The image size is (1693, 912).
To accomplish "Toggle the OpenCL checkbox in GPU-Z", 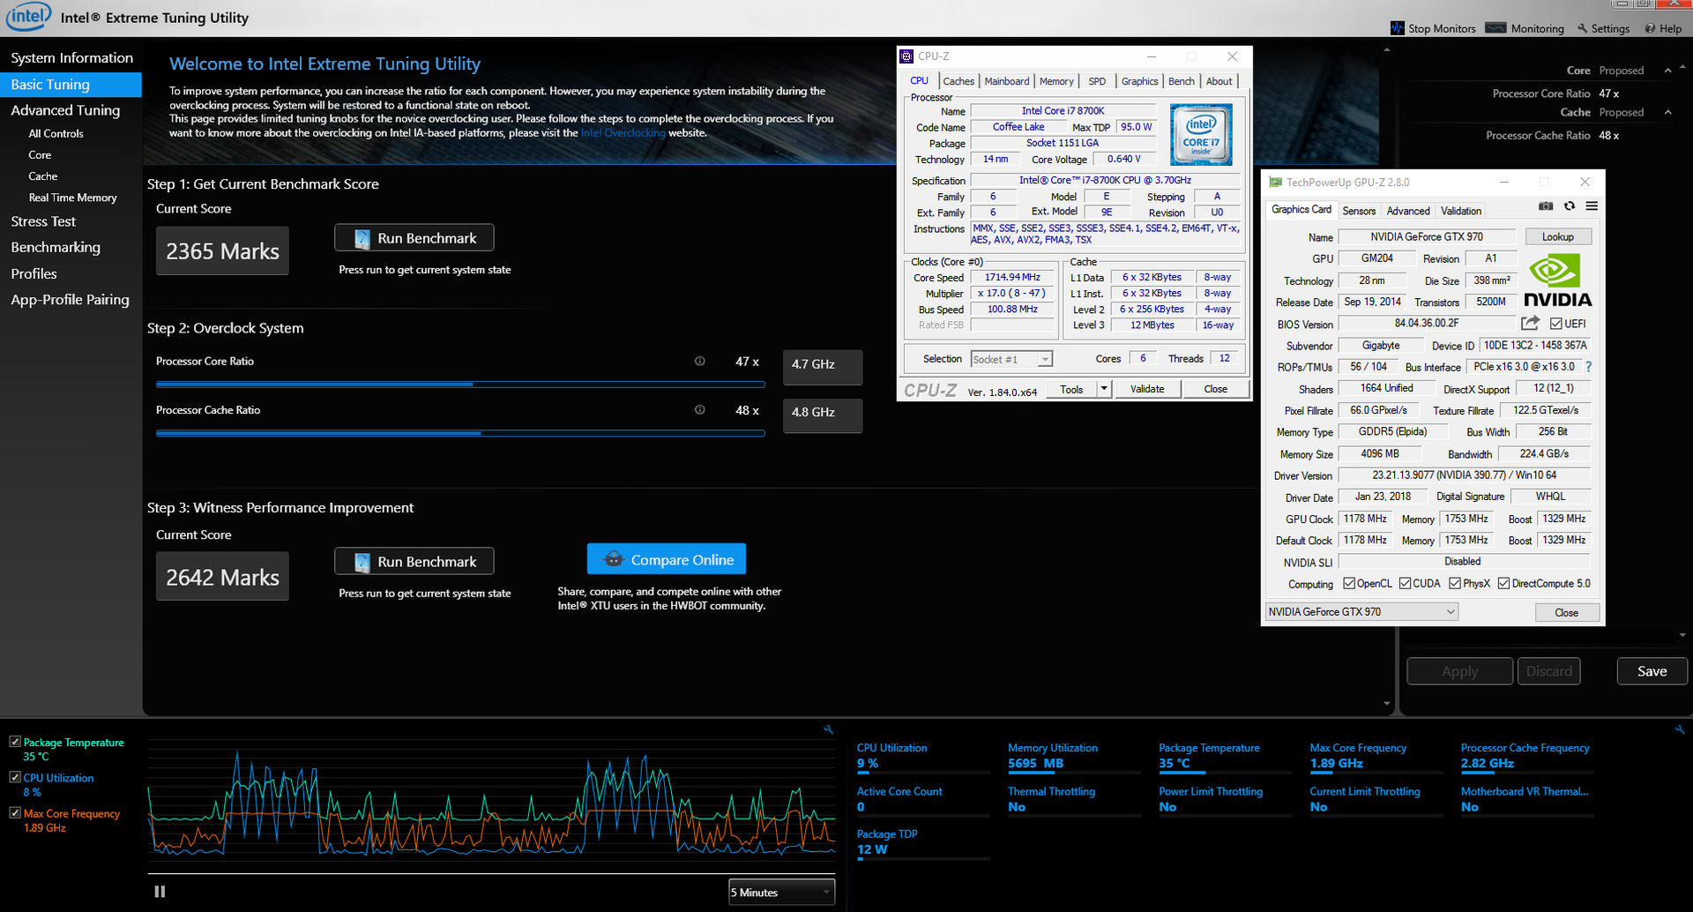I will tap(1349, 583).
